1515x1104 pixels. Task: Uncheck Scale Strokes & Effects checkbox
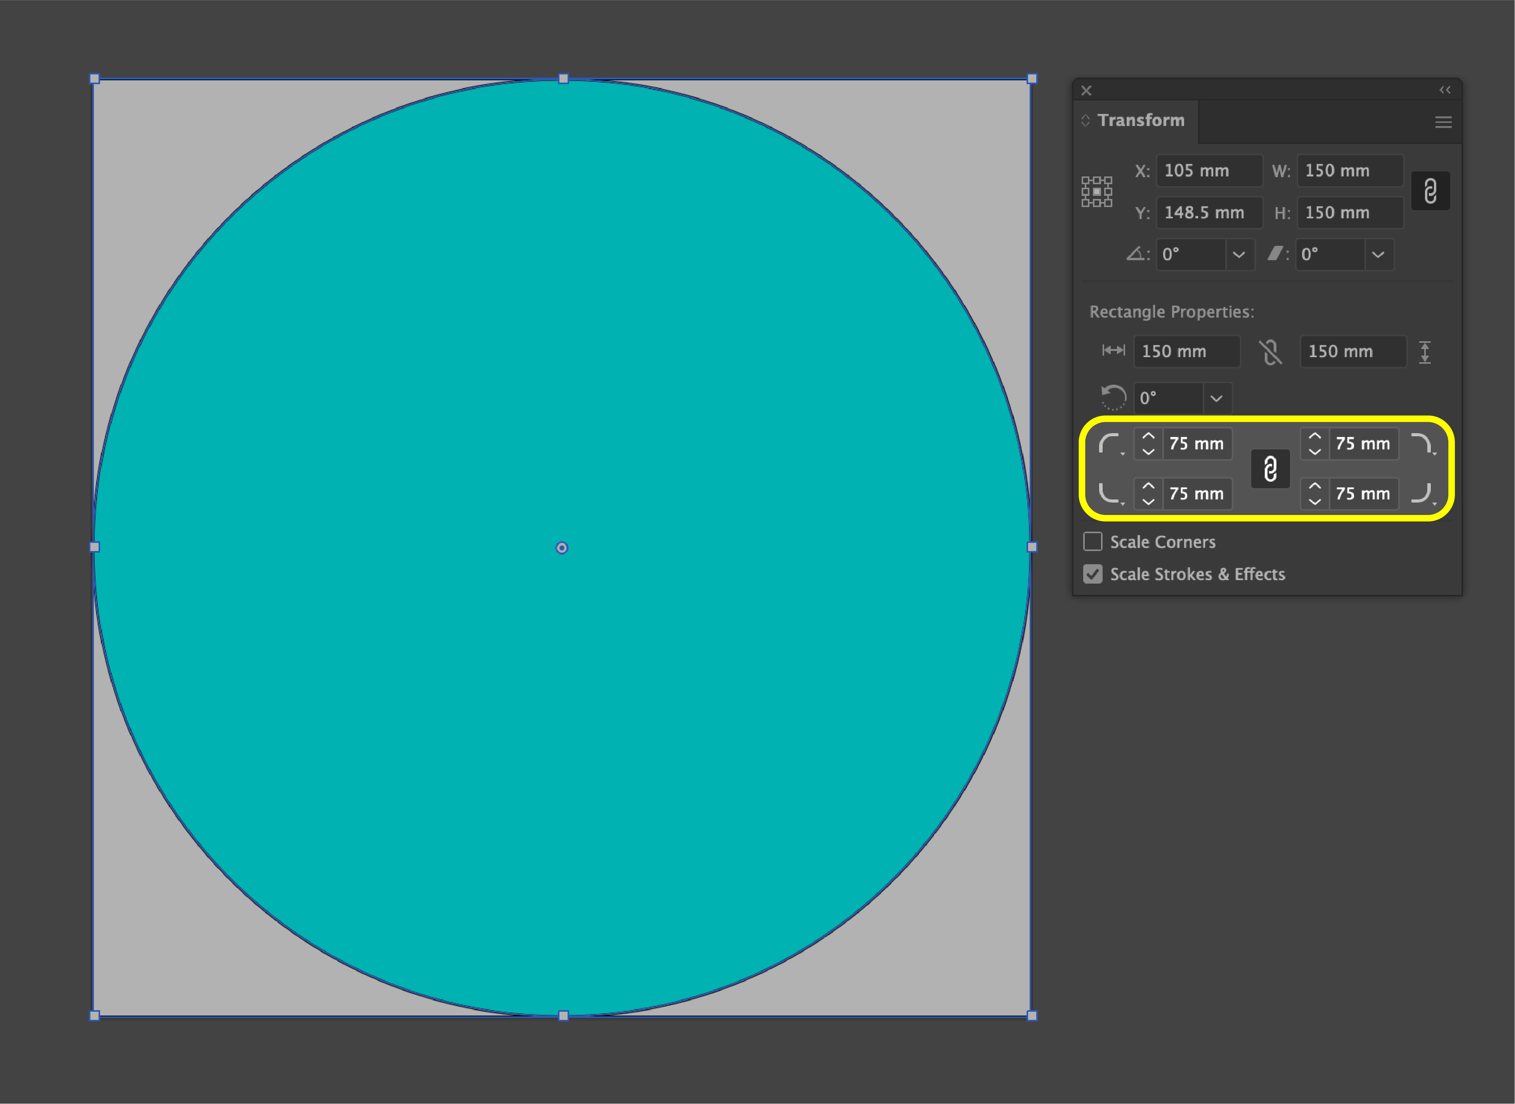pos(1093,574)
